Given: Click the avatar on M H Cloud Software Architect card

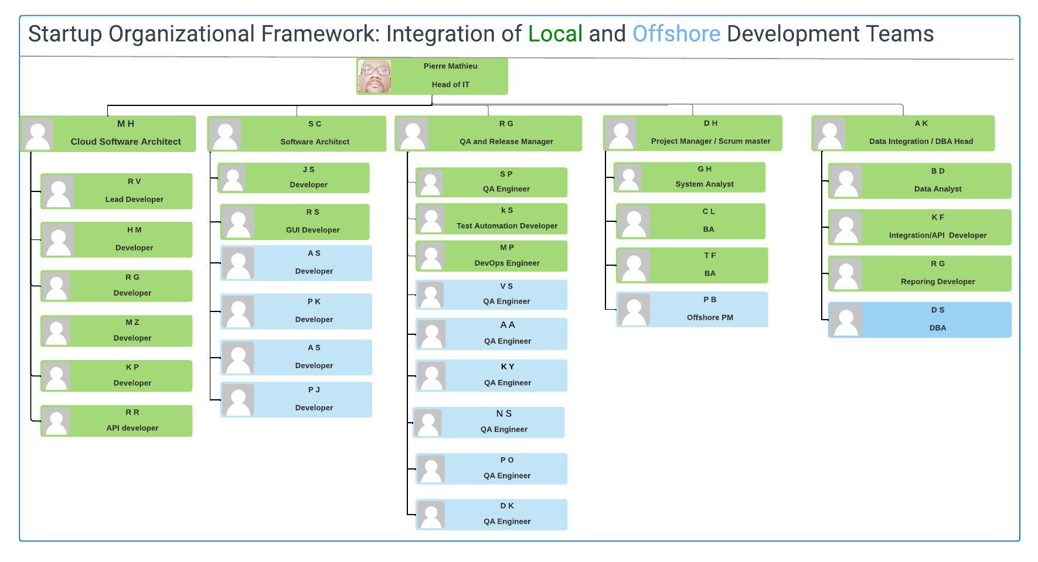Looking at the screenshot, I should [x=38, y=134].
